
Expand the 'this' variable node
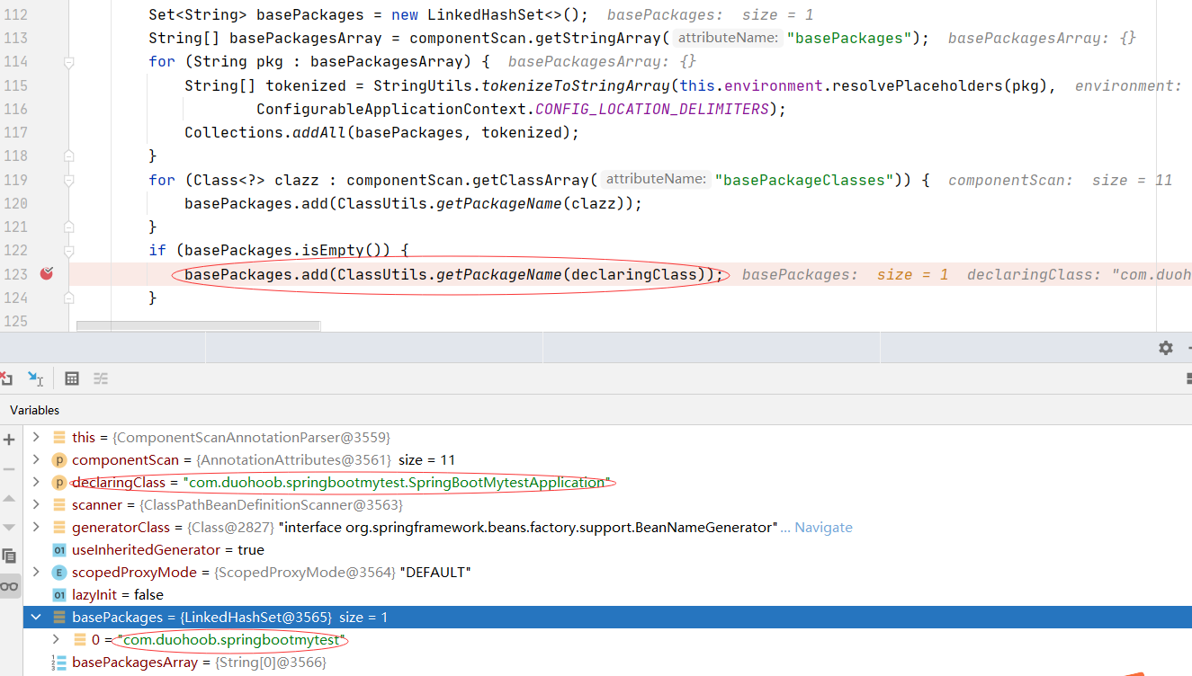[36, 438]
